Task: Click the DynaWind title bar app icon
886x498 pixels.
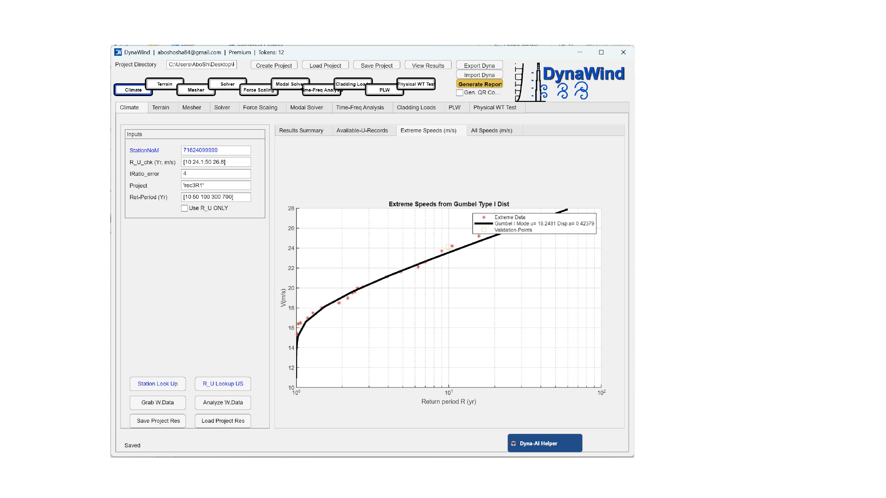Action: tap(118, 52)
